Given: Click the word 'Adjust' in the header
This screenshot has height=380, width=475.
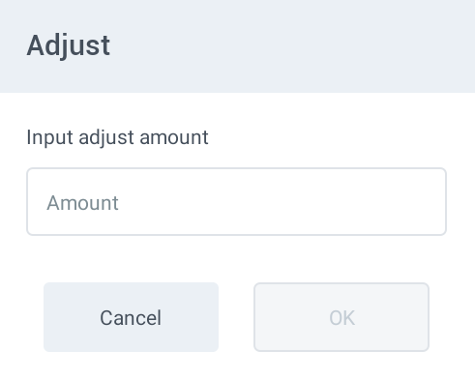Looking at the screenshot, I should pos(69,45).
